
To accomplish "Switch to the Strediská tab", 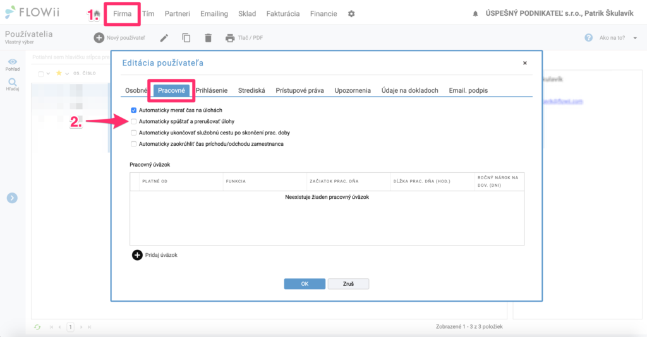I will [251, 91].
